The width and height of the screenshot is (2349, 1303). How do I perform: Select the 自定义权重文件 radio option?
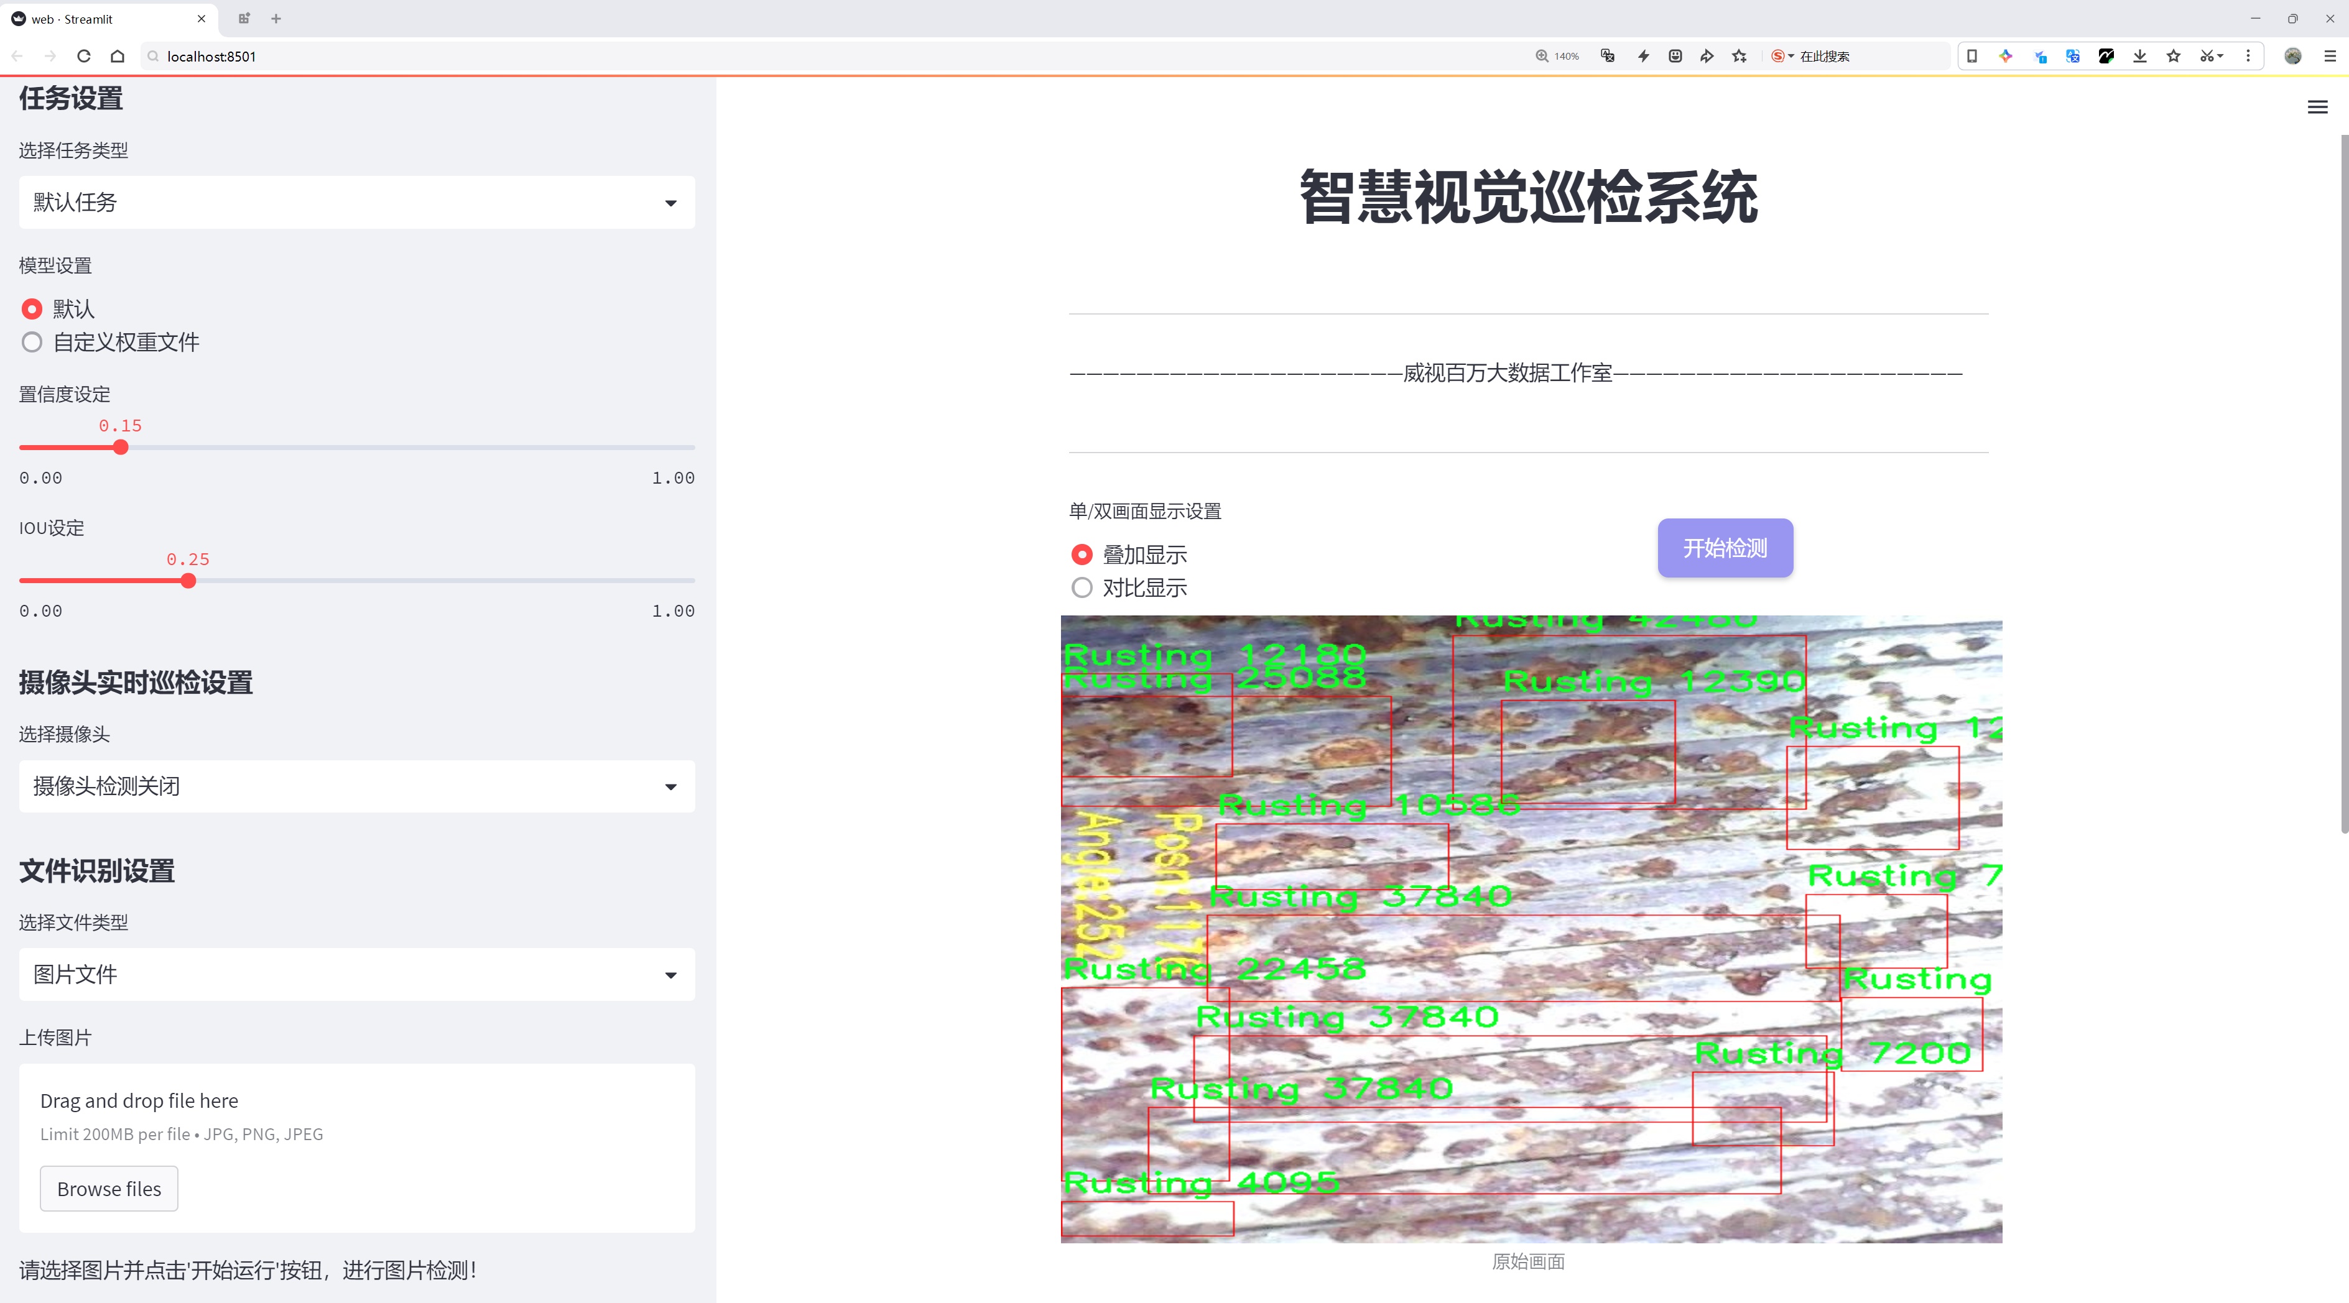click(x=32, y=343)
